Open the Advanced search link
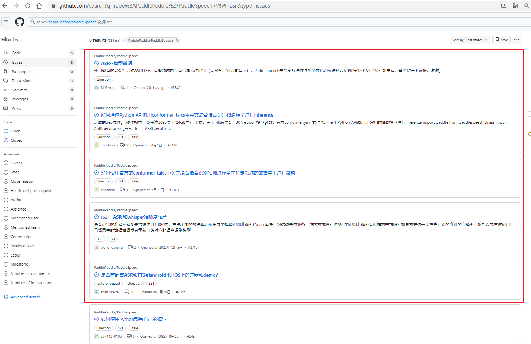Screen dimensions: 531x344 [24, 297]
